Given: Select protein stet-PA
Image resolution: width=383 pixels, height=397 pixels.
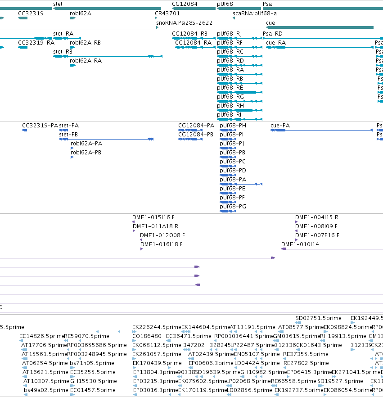Looking at the screenshot, I should [69, 125].
